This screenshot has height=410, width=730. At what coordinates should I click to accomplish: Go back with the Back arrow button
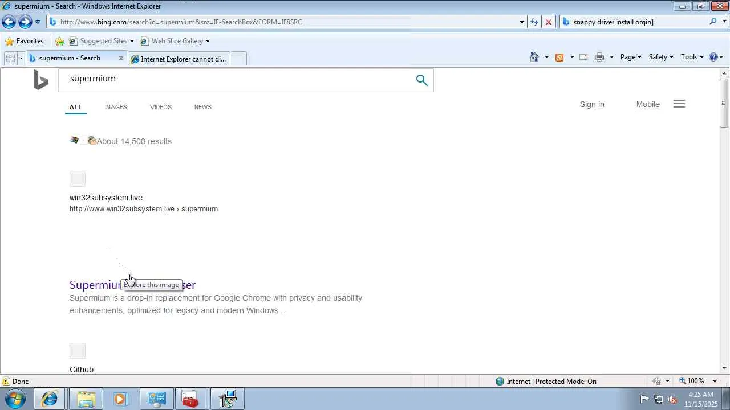pos(9,22)
